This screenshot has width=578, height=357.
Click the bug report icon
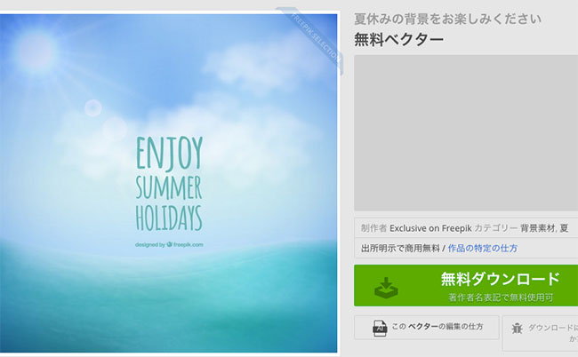518,328
